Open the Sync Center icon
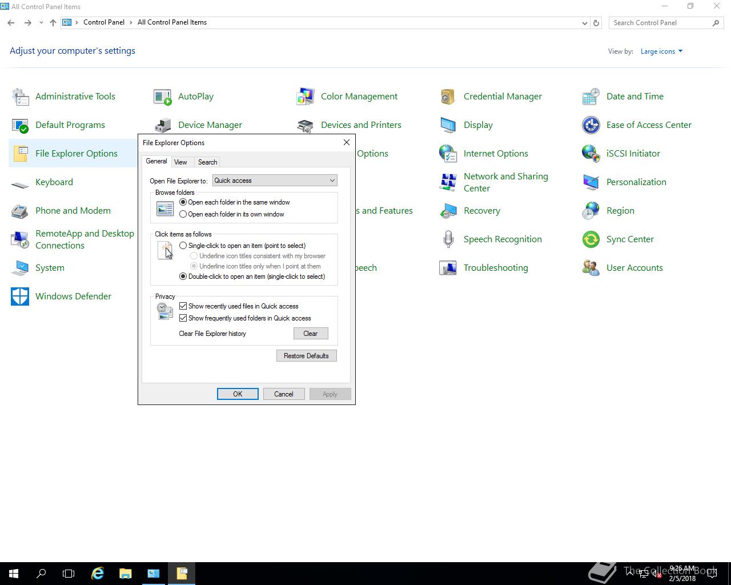Viewport: 731px width, 585px height. (x=591, y=239)
